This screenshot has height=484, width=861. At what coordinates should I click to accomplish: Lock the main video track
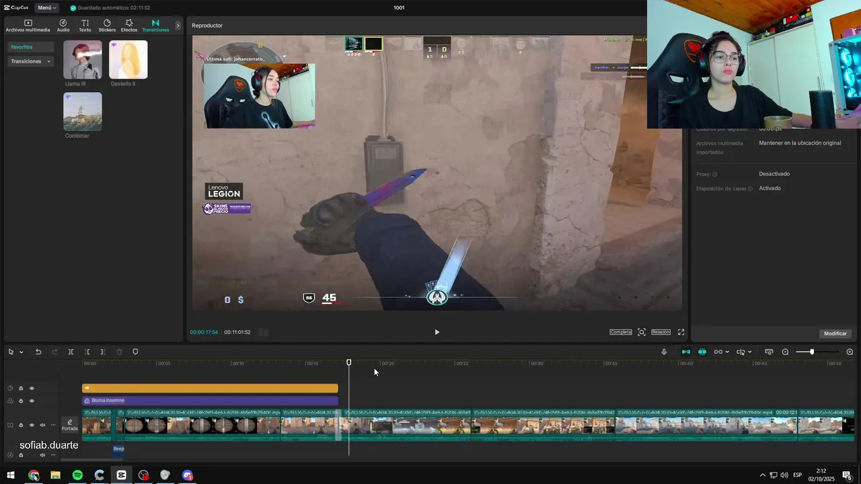(x=21, y=425)
